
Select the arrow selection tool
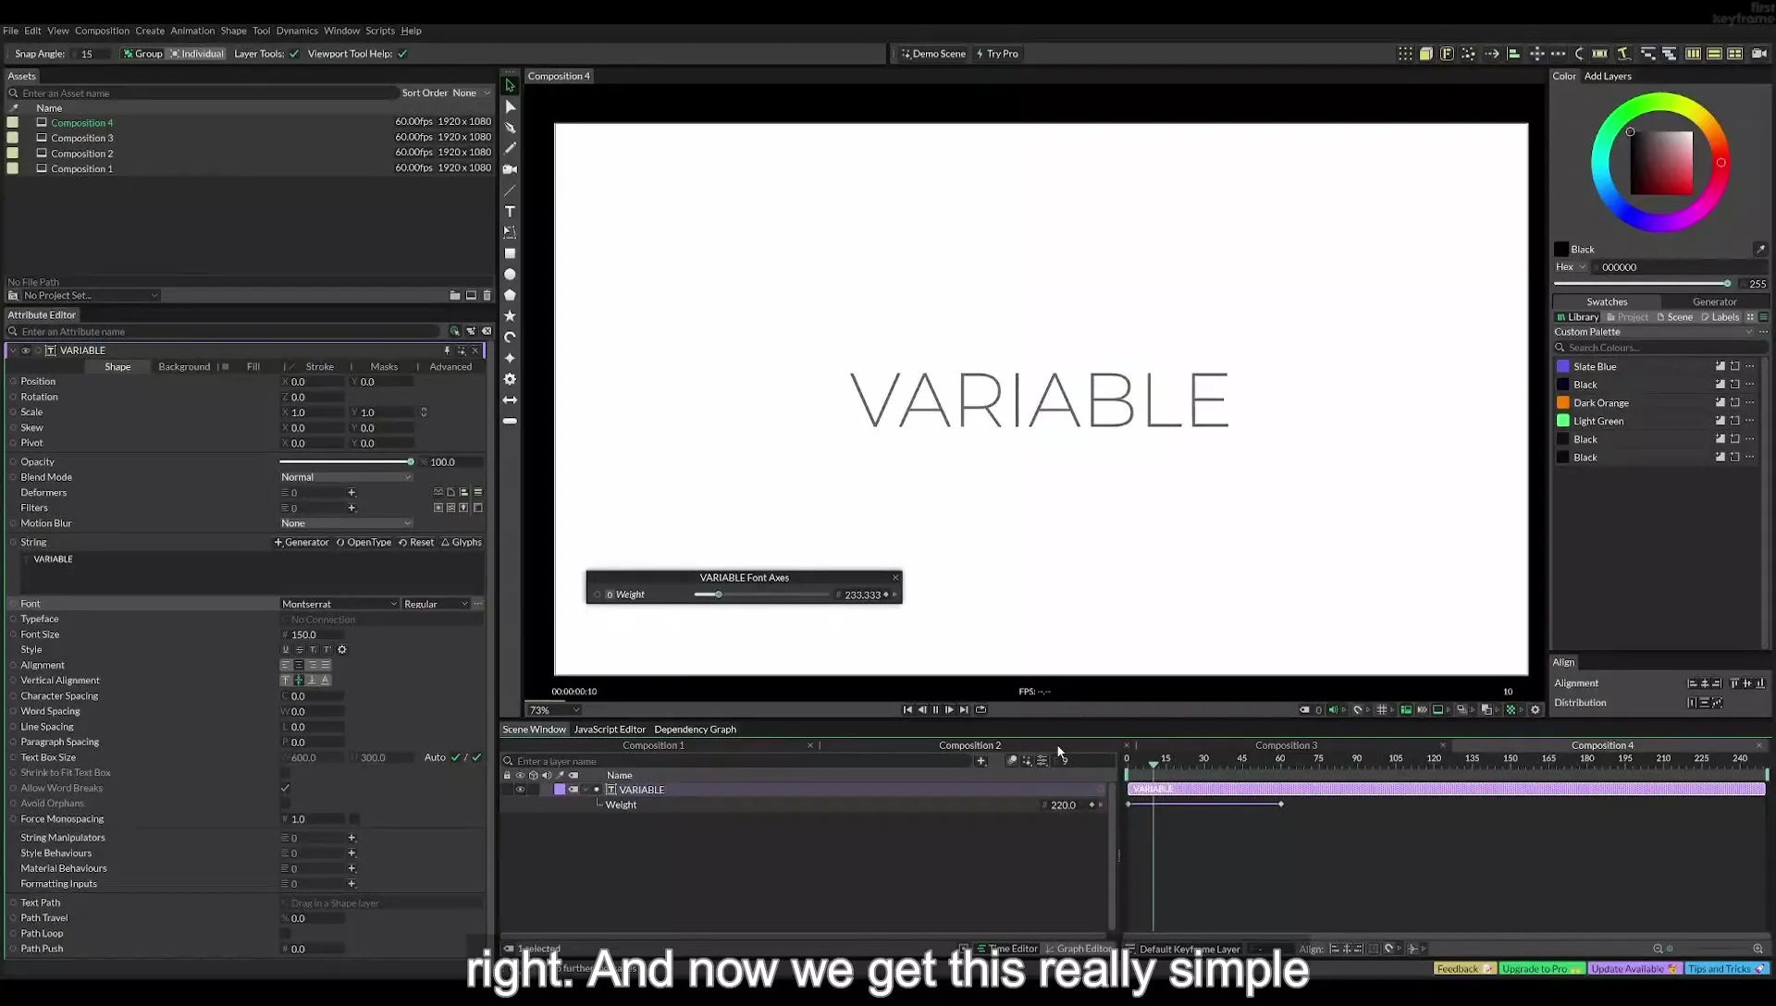coord(510,85)
